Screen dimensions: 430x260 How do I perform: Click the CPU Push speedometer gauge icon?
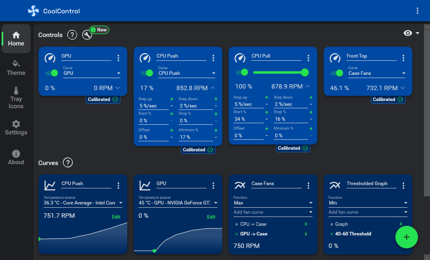pos(145,58)
